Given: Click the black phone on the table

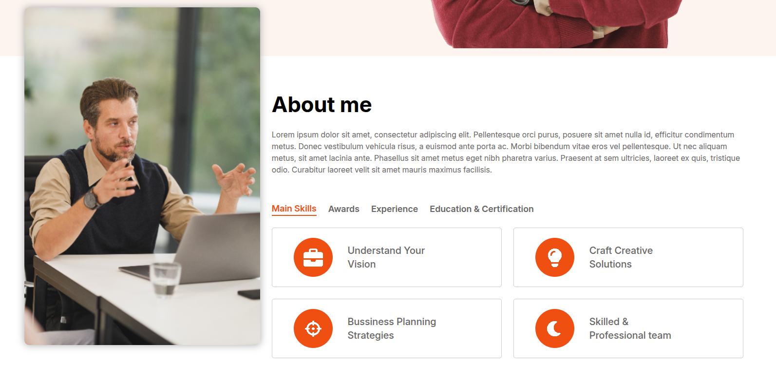Looking at the screenshot, I should [249, 294].
